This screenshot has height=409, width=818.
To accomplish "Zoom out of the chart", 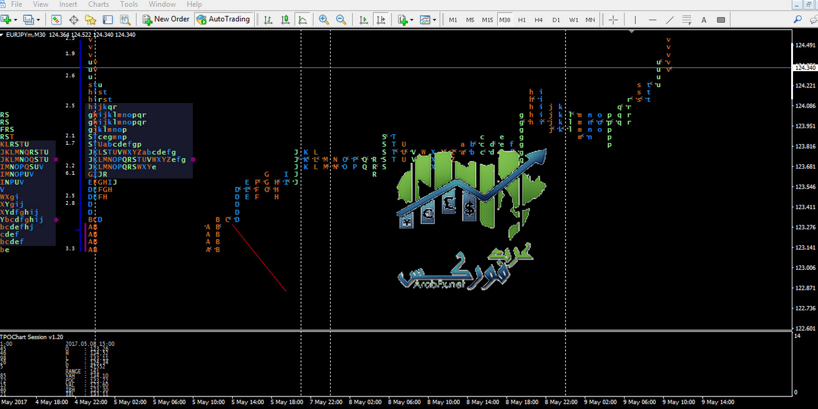I will point(341,19).
